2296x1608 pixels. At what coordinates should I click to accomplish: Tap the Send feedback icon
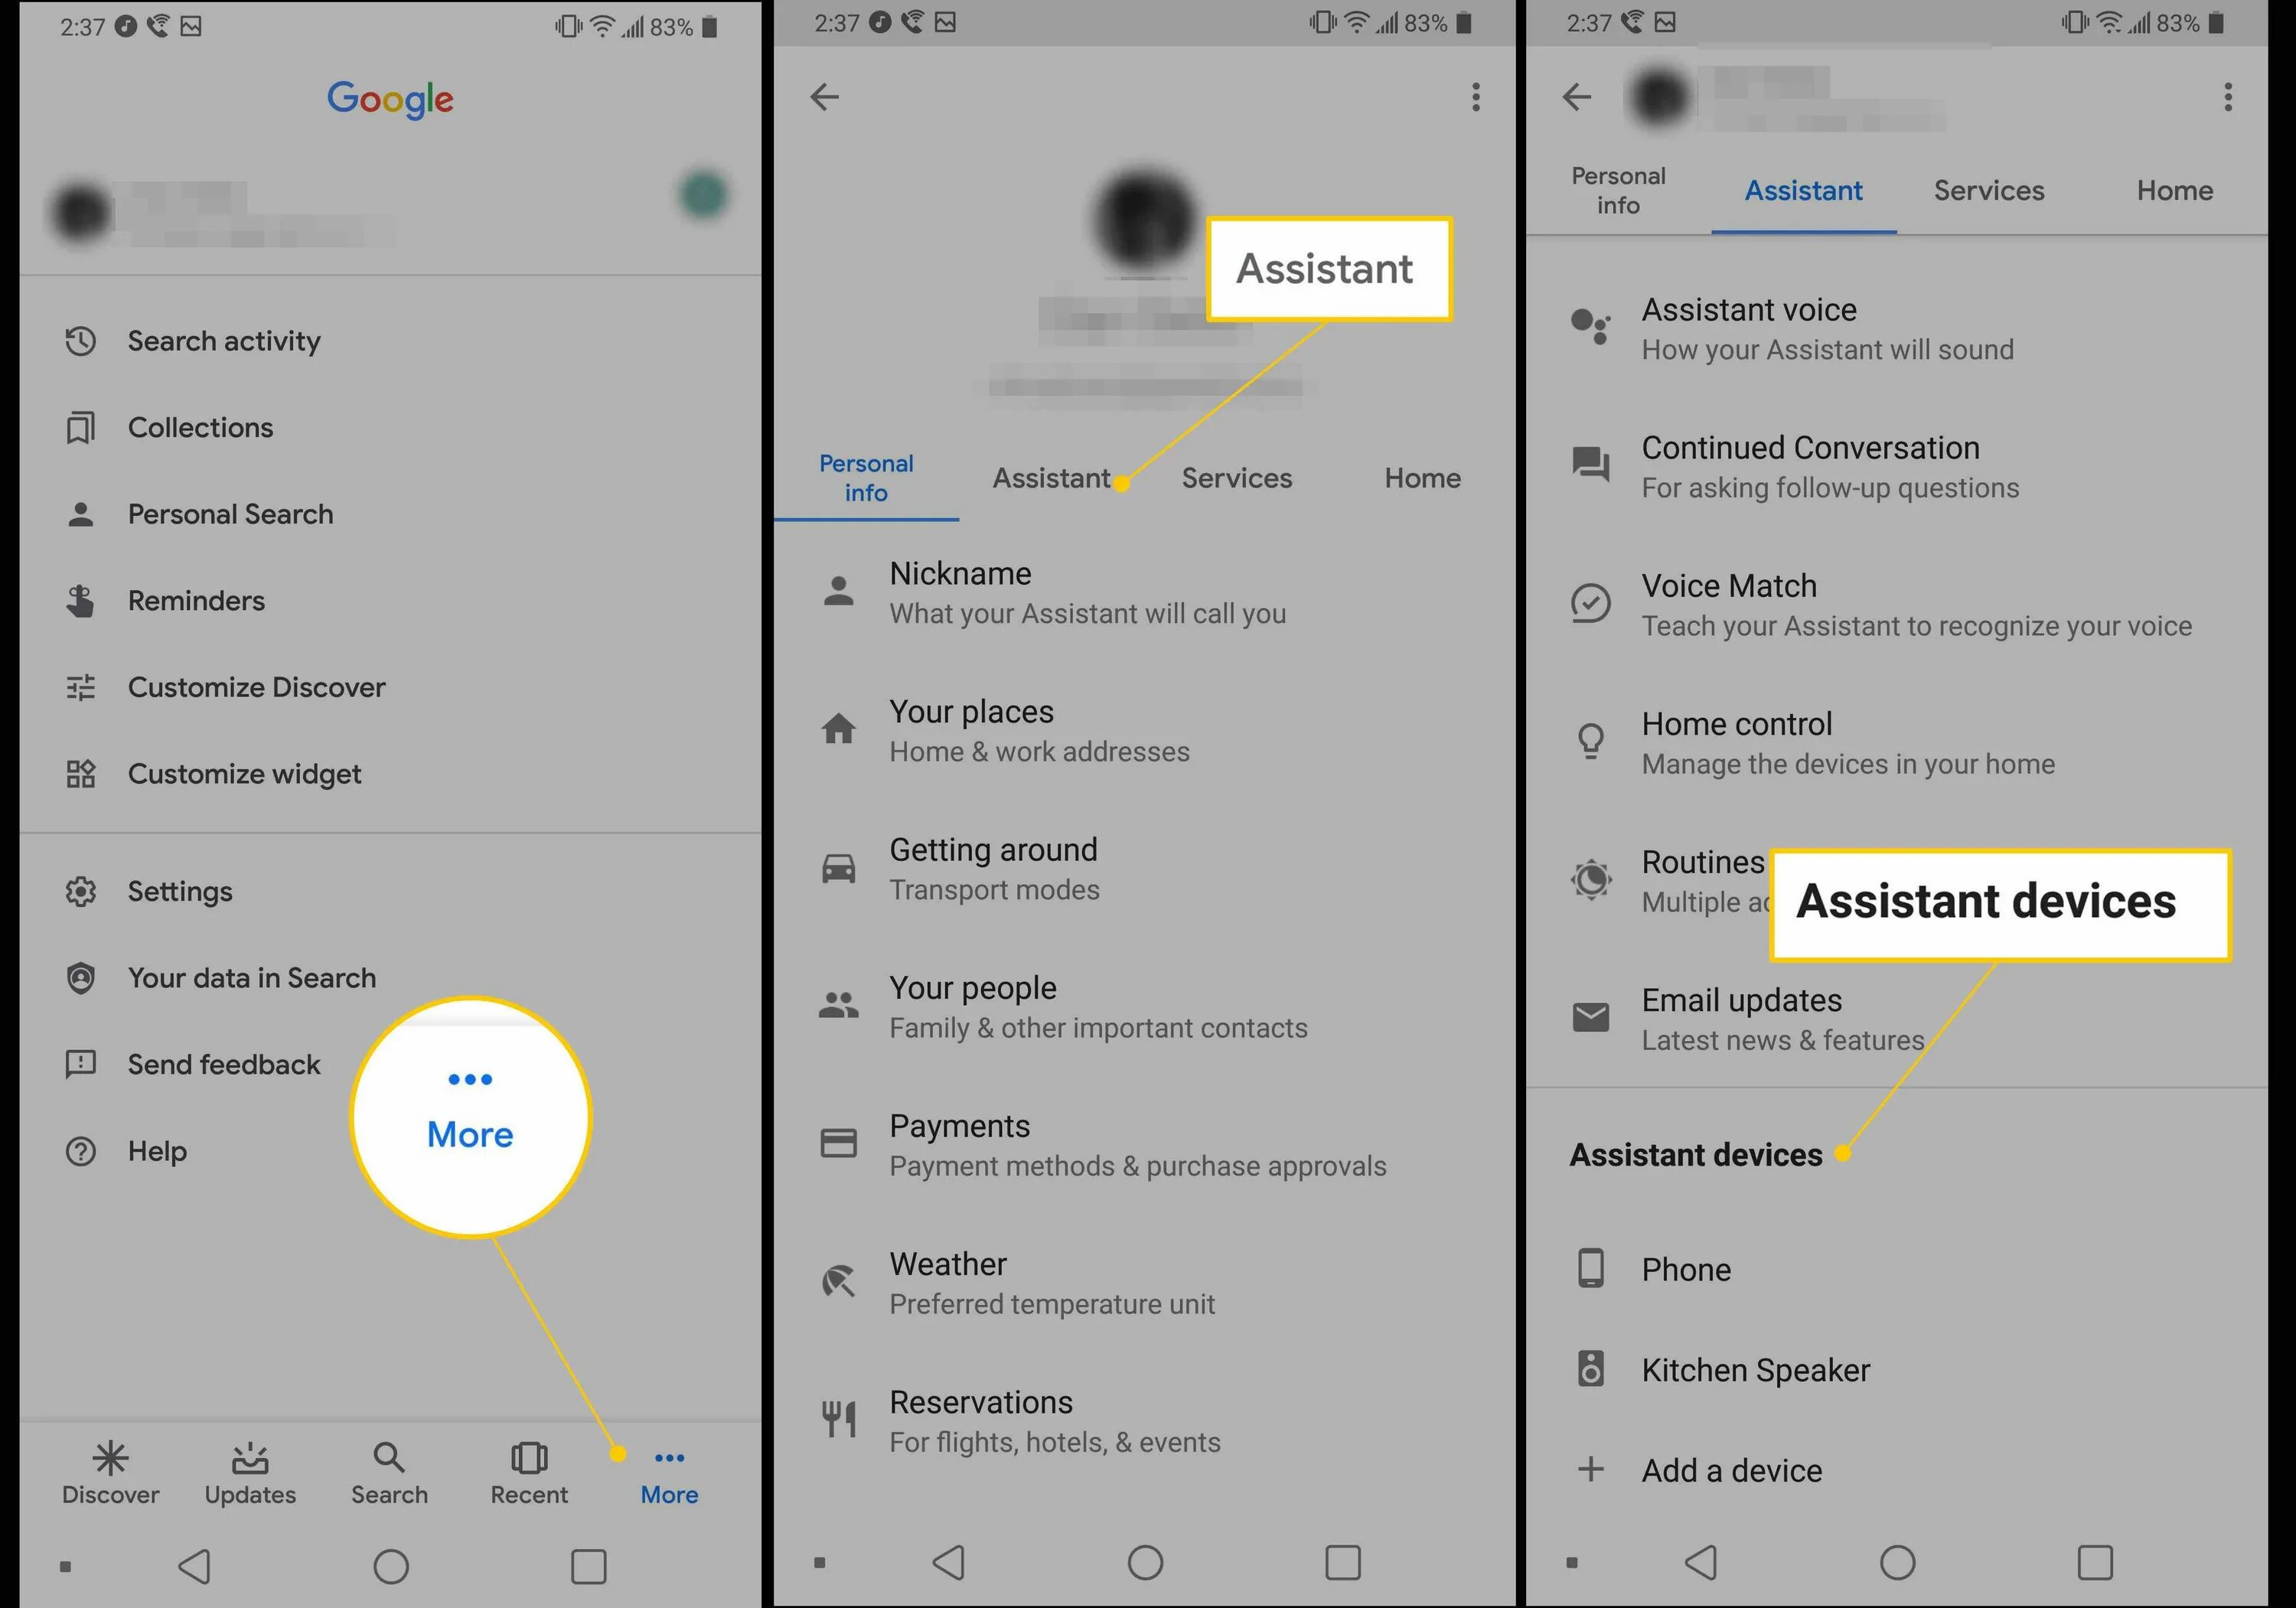[80, 1064]
